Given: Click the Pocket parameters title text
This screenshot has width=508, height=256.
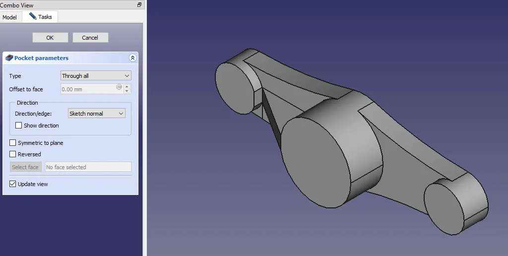Looking at the screenshot, I should pos(42,58).
